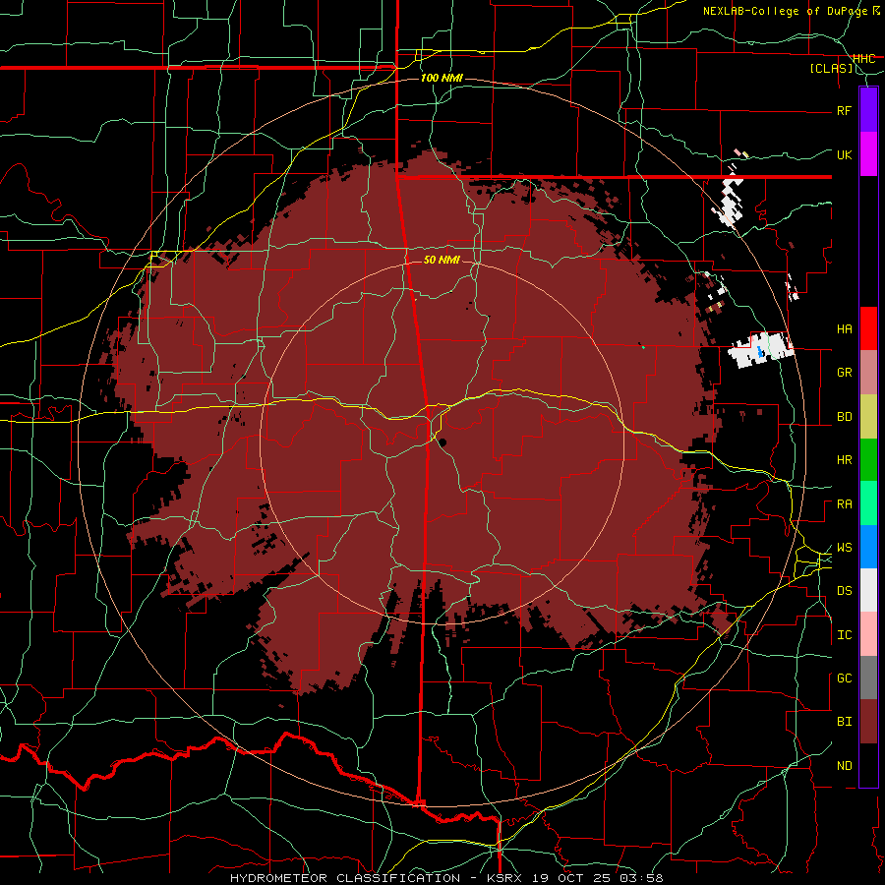Click the large white dry-snow echo patch

[761, 350]
